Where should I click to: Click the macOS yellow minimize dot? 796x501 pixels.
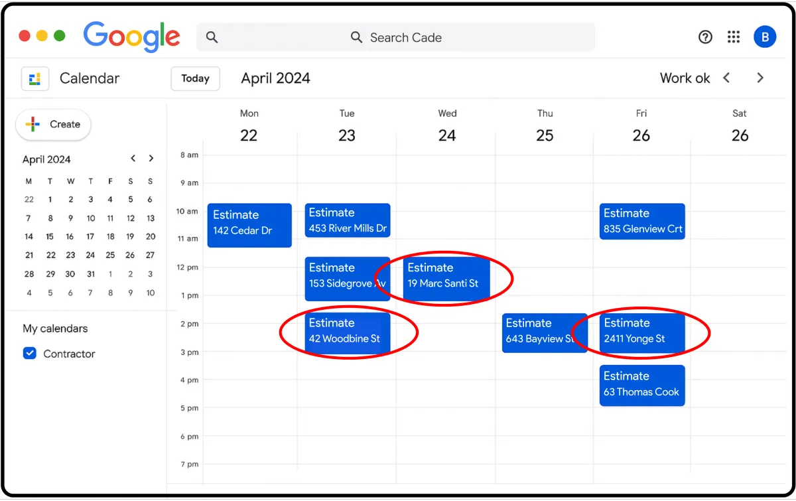point(42,36)
